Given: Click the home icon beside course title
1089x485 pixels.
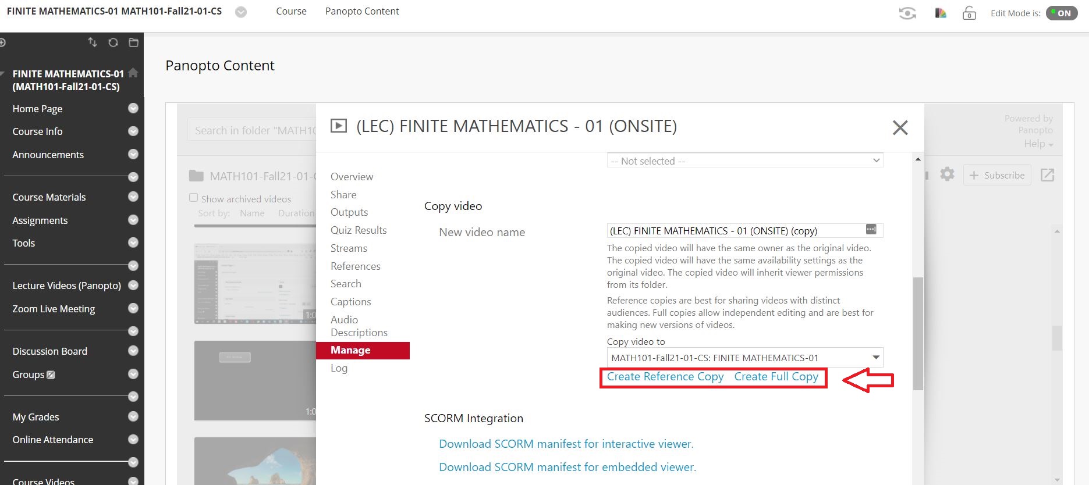Looking at the screenshot, I should coord(133,73).
